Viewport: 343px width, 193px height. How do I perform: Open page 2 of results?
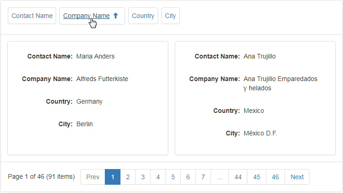coord(128,177)
